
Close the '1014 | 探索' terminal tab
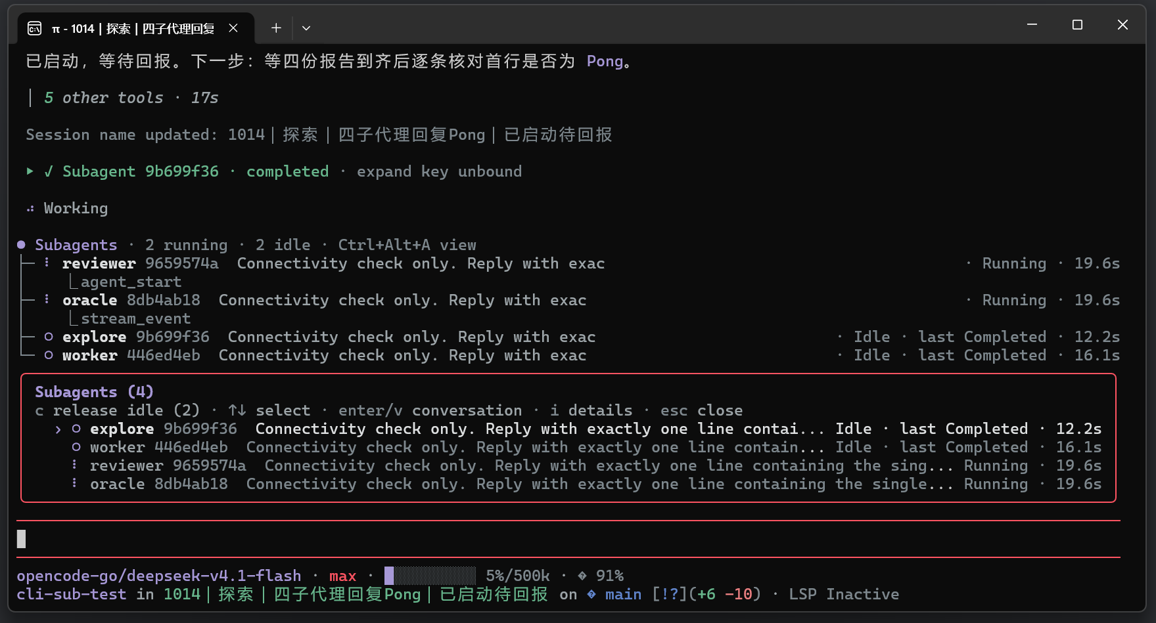pos(233,28)
